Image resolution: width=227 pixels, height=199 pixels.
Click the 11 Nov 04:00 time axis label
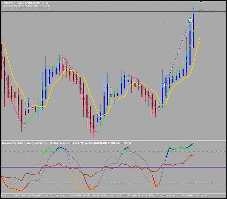103,195
